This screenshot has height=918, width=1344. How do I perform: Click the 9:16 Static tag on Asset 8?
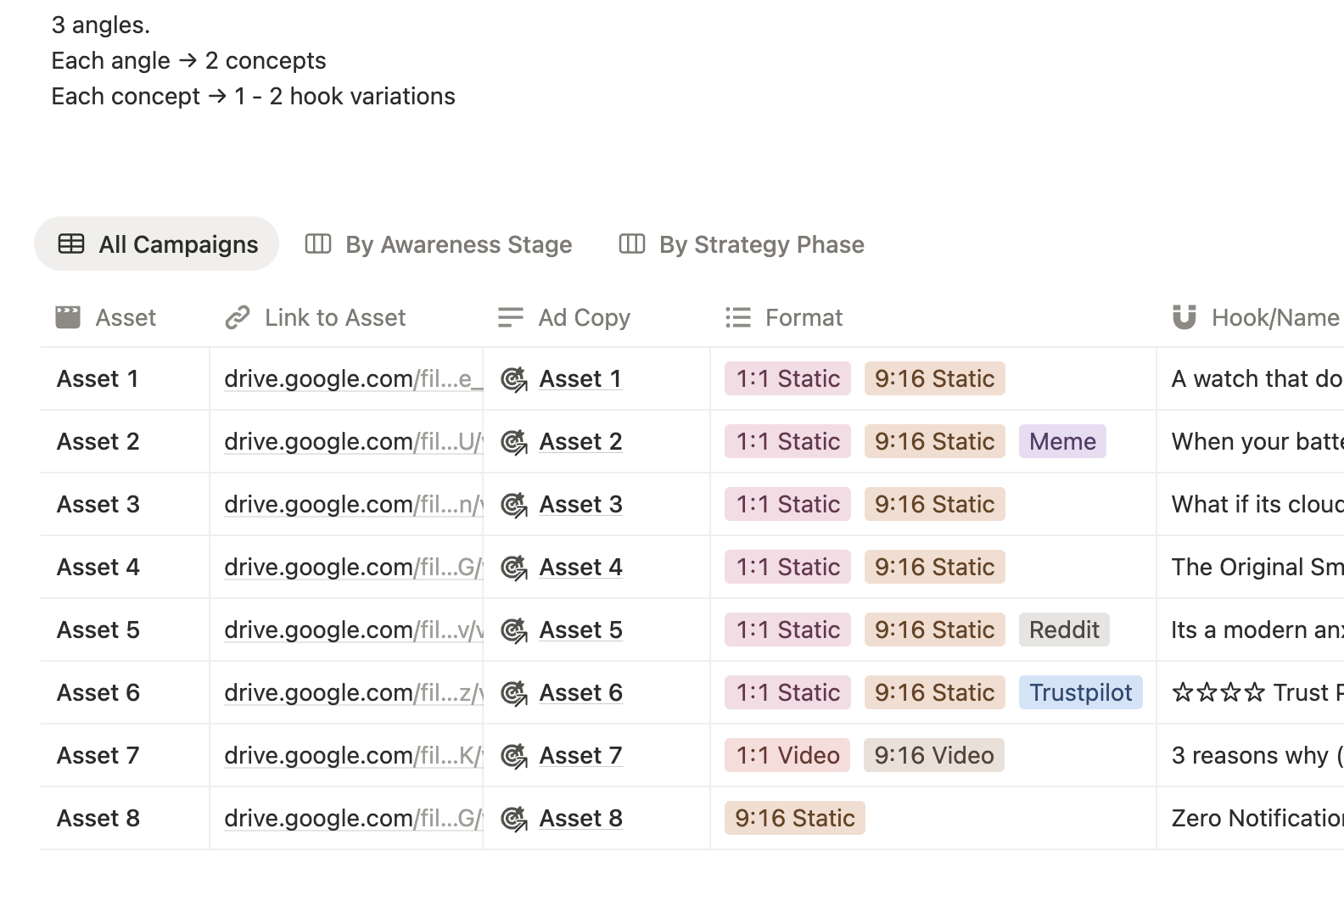click(x=794, y=819)
